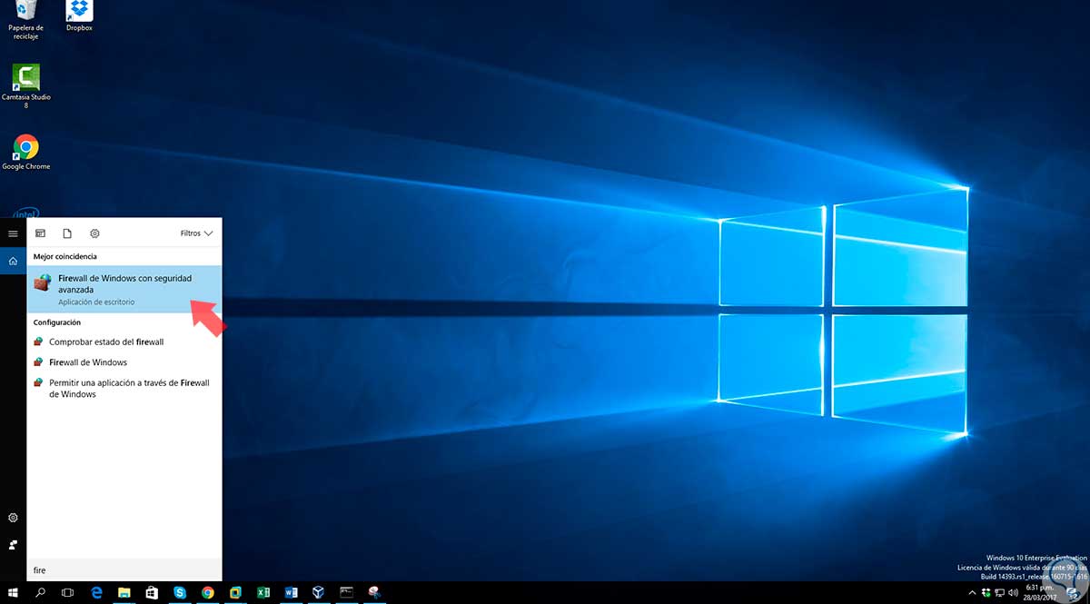Open Excel from the taskbar
Screen dimensions: 1090x604
(263, 592)
